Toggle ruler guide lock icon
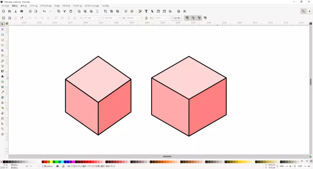The width and height of the screenshot is (313, 169). click(x=7, y=23)
